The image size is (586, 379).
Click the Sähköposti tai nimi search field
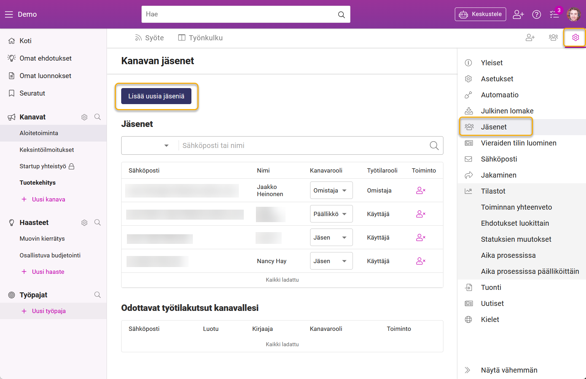coord(303,145)
